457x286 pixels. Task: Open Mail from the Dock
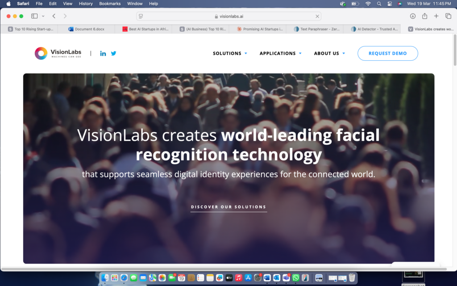143,278
